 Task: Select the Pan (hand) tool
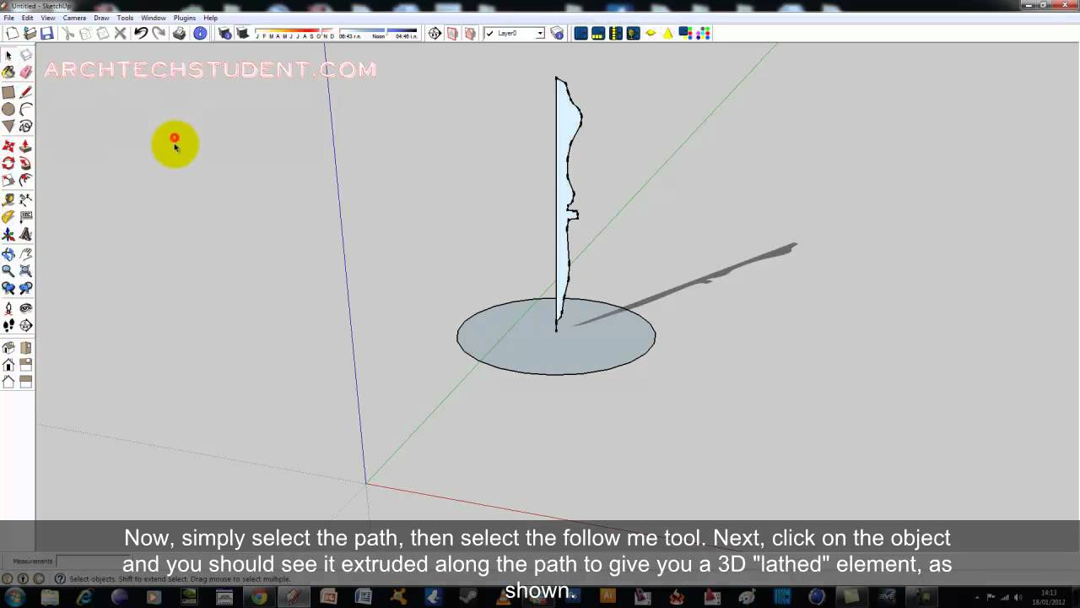pyautogui.click(x=26, y=254)
